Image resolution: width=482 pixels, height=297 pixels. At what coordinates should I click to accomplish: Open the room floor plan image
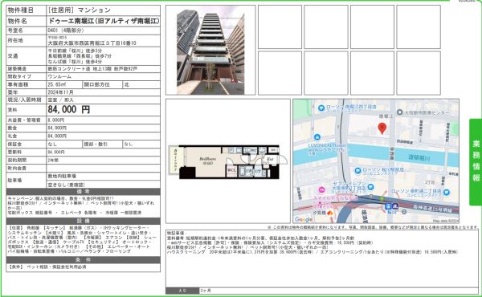coord(228,162)
